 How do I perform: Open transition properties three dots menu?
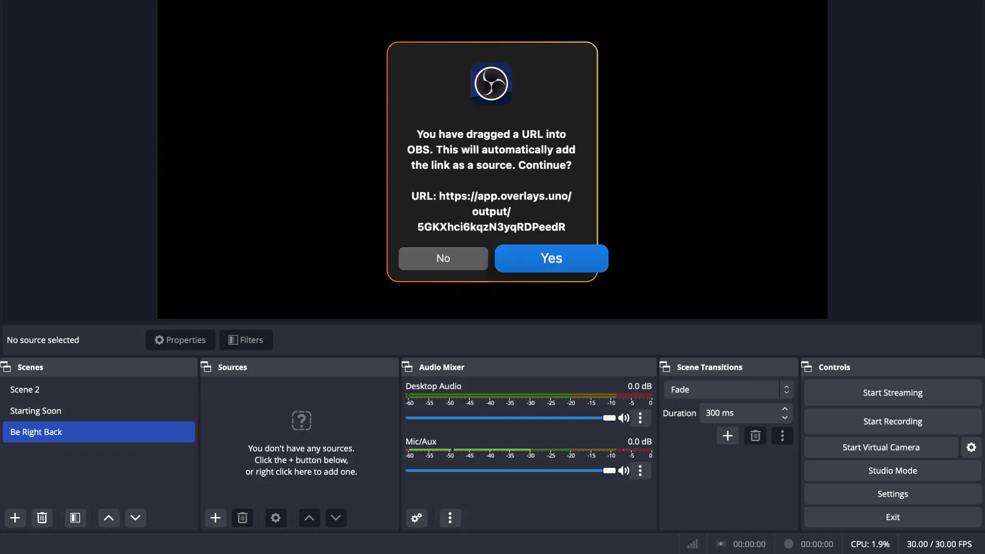(x=782, y=436)
